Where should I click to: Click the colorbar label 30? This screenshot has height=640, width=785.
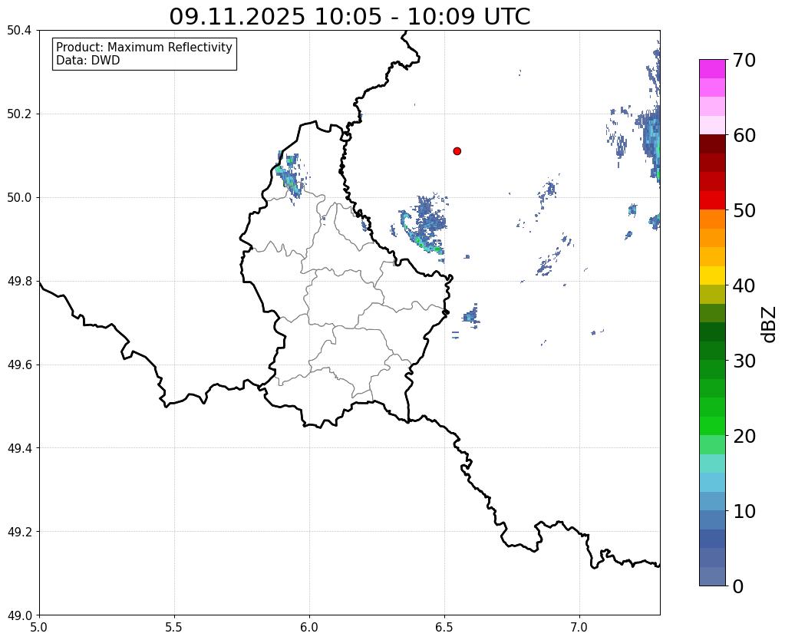[x=744, y=361]
